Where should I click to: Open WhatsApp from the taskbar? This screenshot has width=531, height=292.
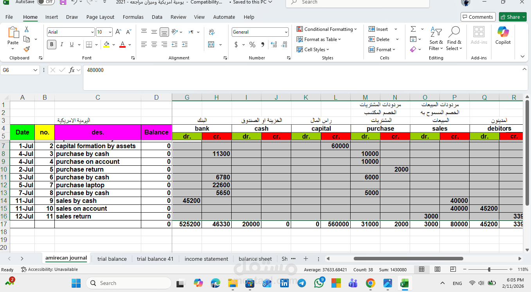pyautogui.click(x=319, y=283)
